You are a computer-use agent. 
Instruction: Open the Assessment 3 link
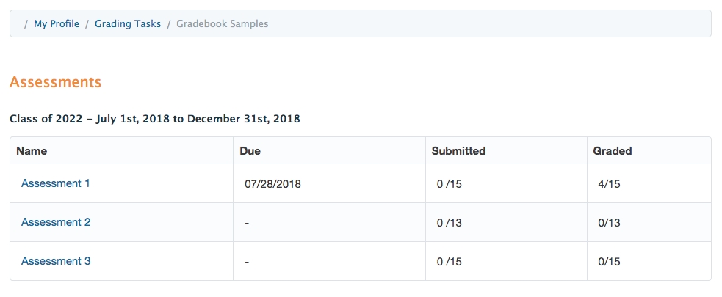point(56,261)
